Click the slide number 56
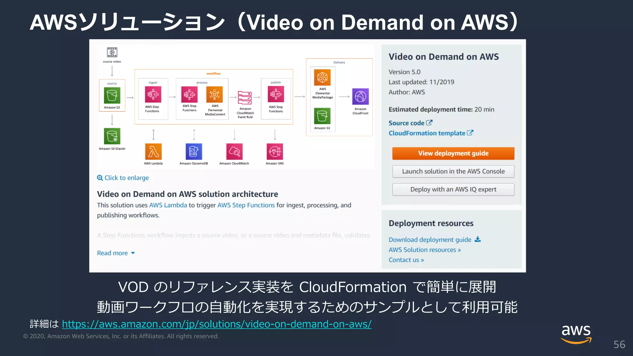Viewport: 633px width, 356px height. pyautogui.click(x=619, y=344)
